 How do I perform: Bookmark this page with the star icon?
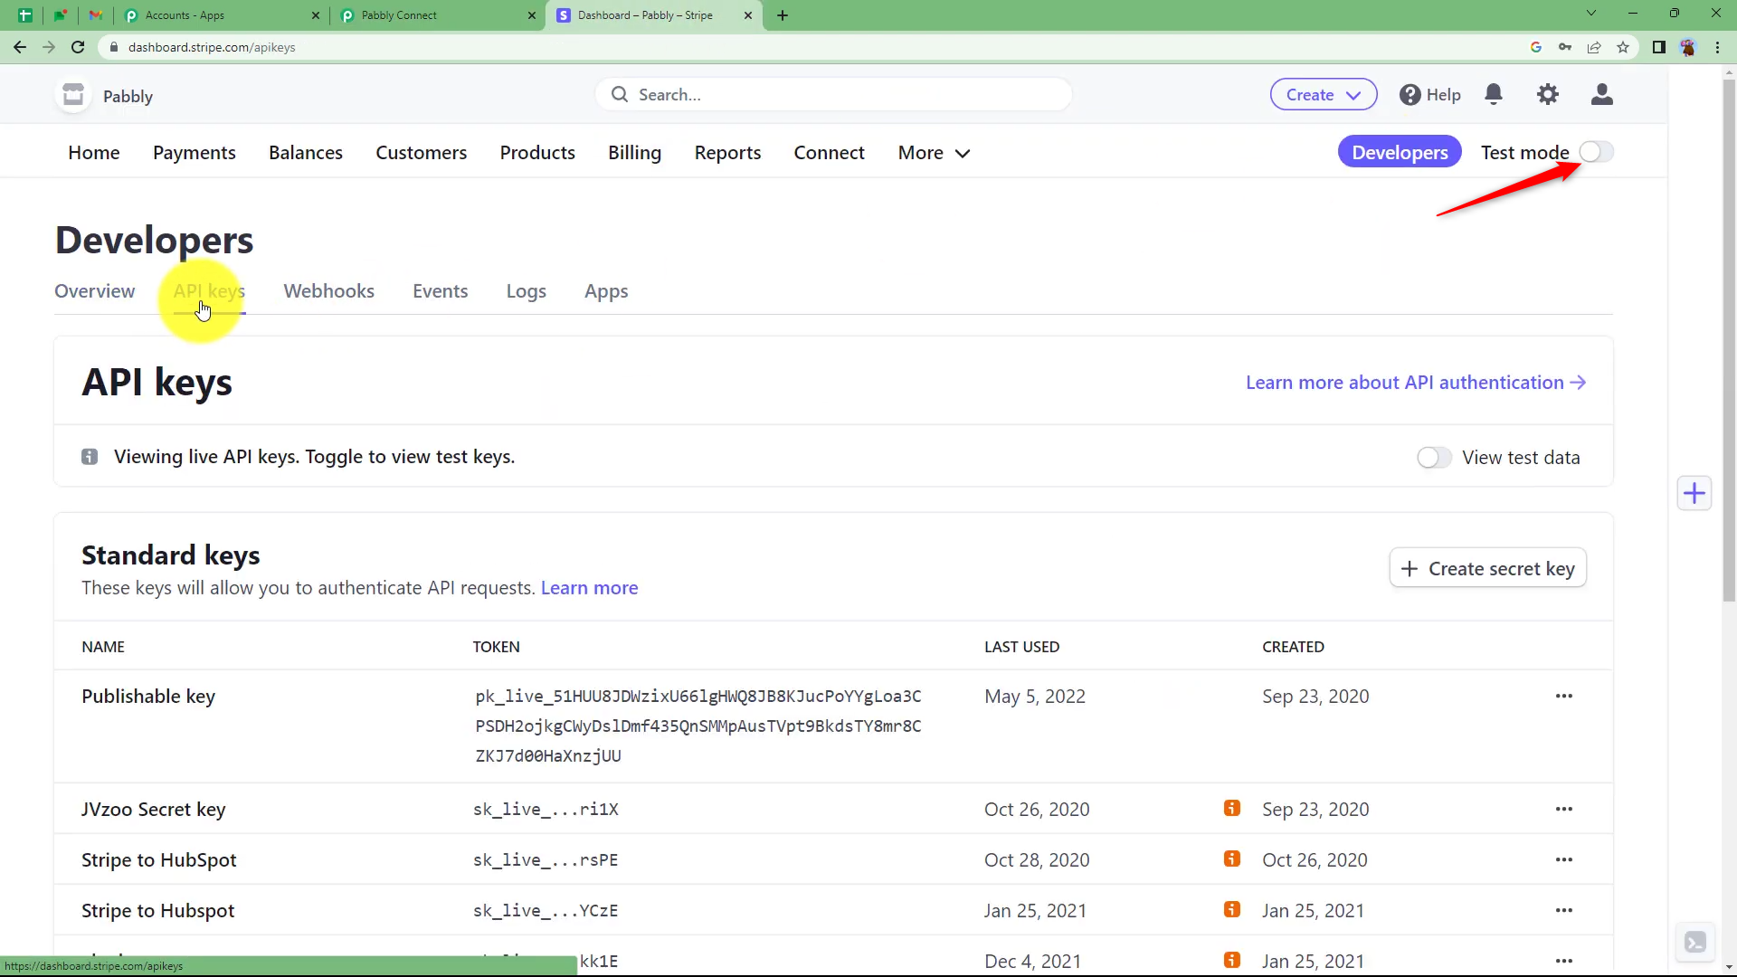pos(1623,47)
